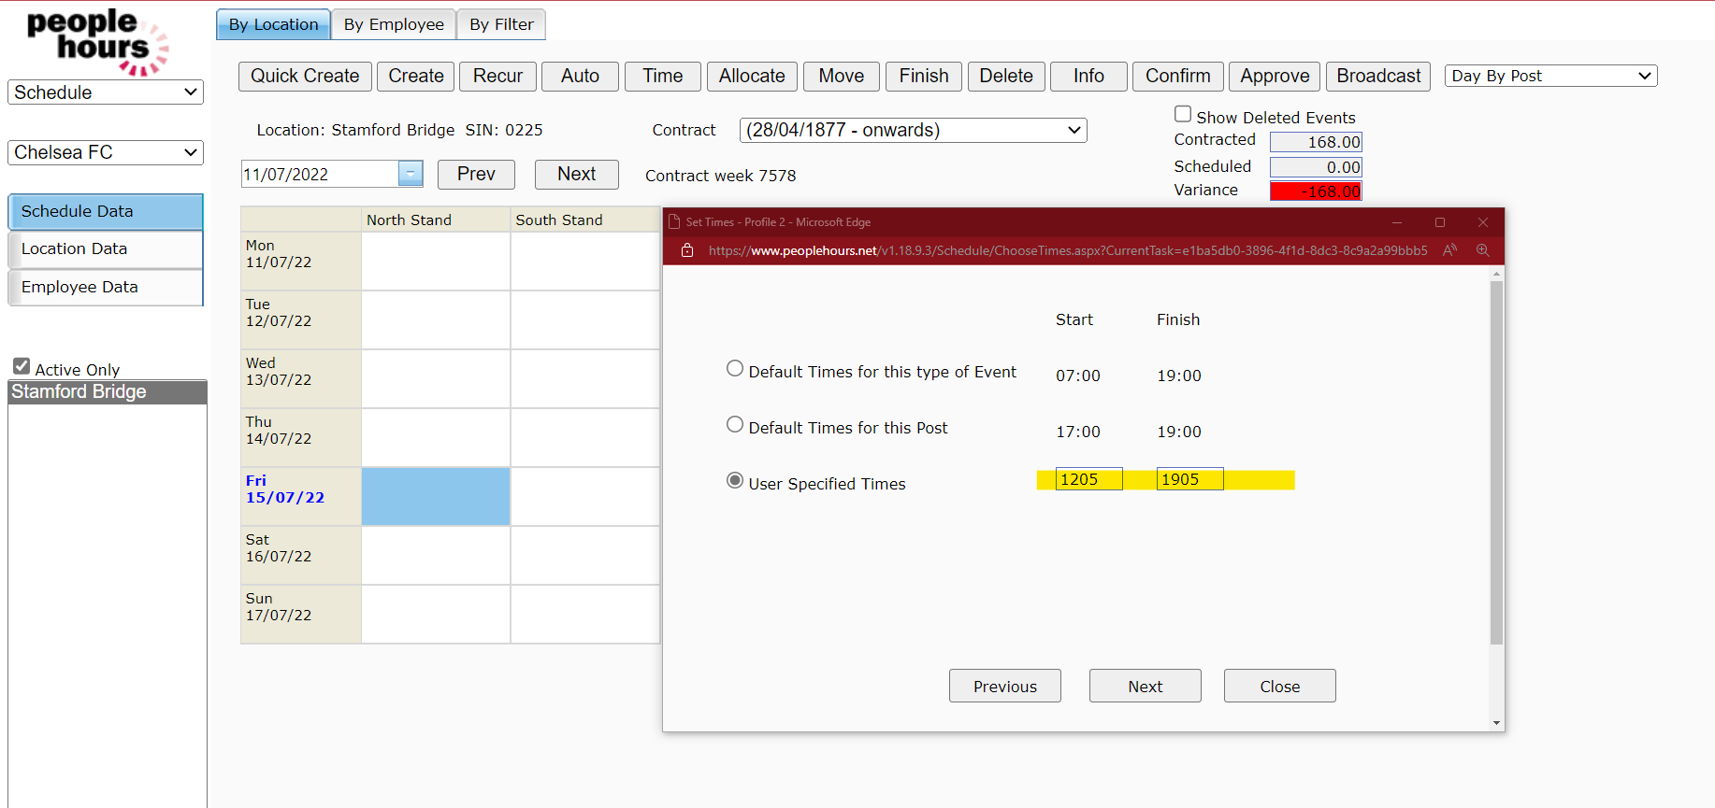
Task: Open the Chelsea FC dropdown
Action: (106, 152)
